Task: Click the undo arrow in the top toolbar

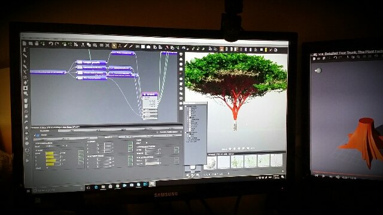Action: (51, 44)
